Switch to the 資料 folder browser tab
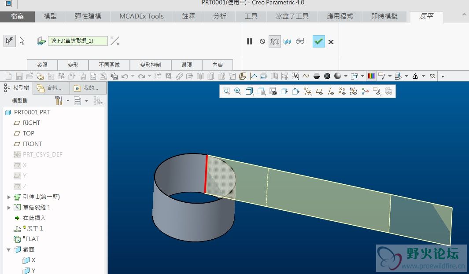This screenshot has width=469, height=274. pos(51,88)
